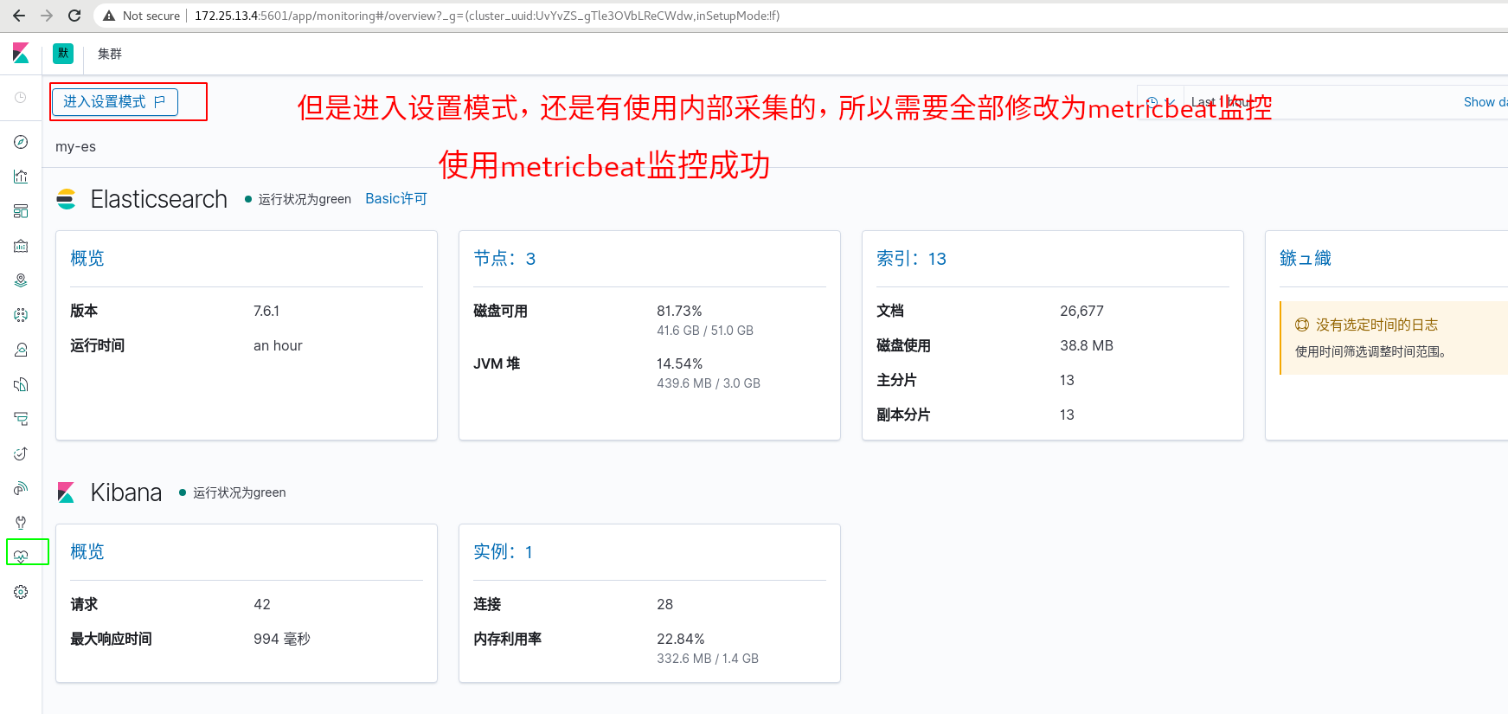The height and width of the screenshot is (714, 1508).
Task: Open the Recently viewed clock icon
Action: [x=21, y=98]
